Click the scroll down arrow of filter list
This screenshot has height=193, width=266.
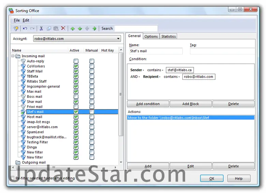[121, 162]
